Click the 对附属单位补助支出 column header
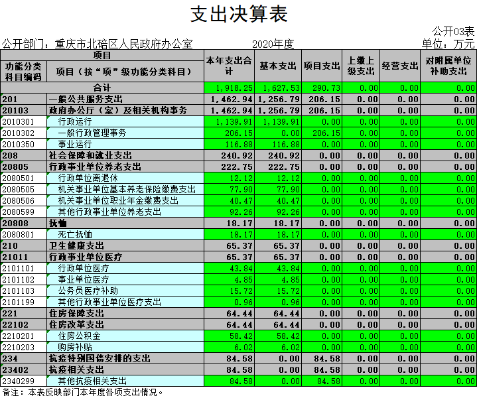The image size is (477, 398). point(448,66)
